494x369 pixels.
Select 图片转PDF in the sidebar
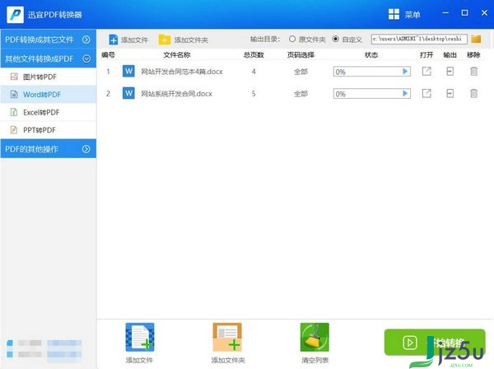[49, 77]
